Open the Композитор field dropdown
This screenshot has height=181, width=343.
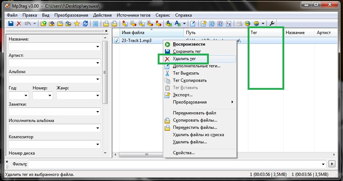click(x=98, y=144)
